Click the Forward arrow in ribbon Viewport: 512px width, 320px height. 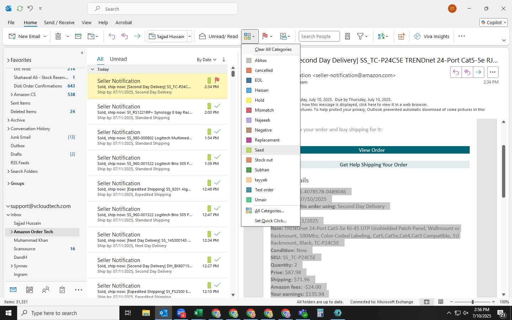coord(137,36)
